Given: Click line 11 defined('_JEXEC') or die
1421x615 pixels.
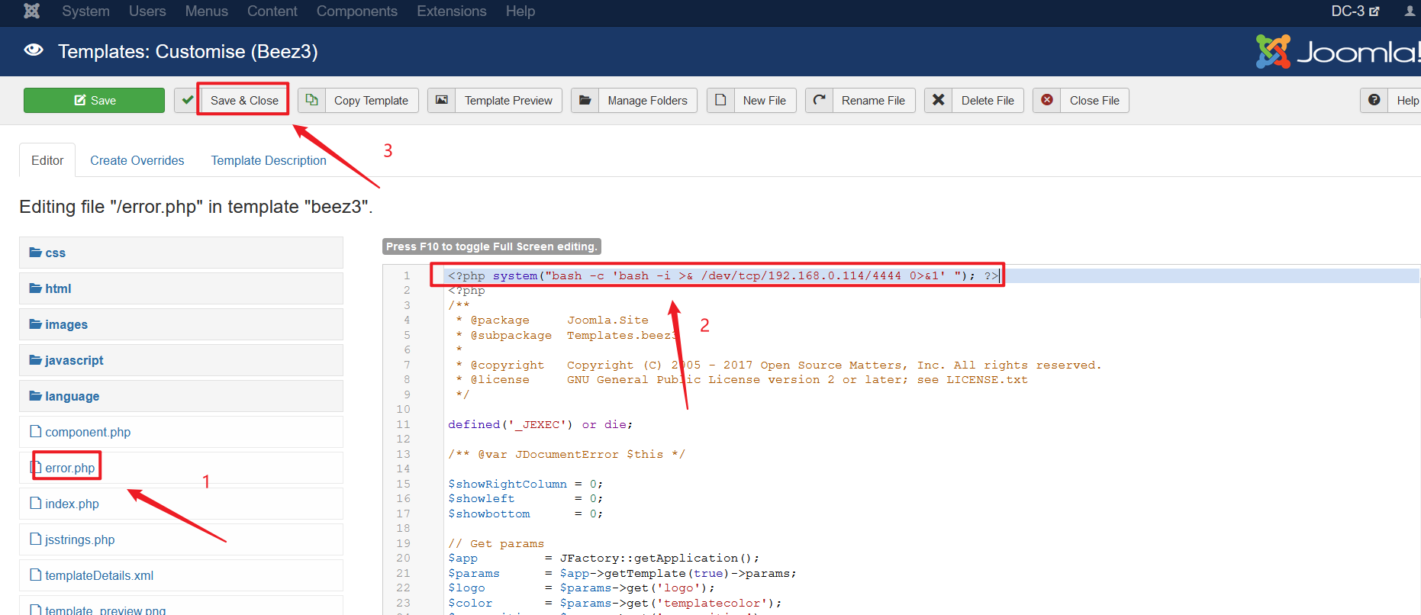Looking at the screenshot, I should tap(540, 424).
